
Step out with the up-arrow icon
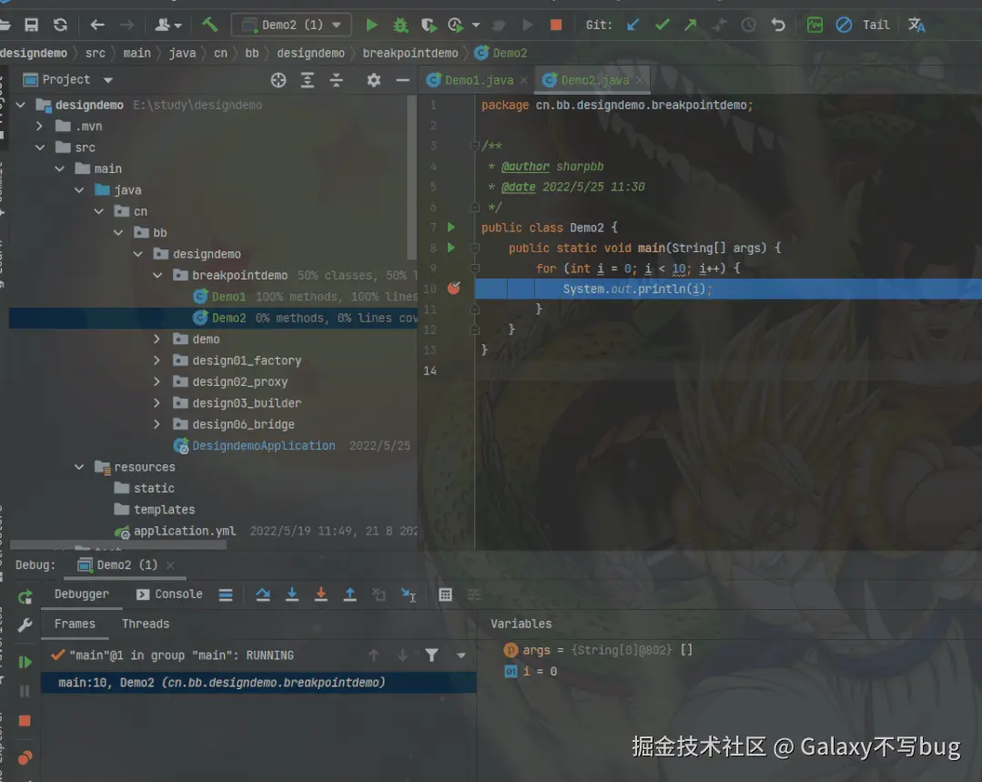(x=350, y=594)
